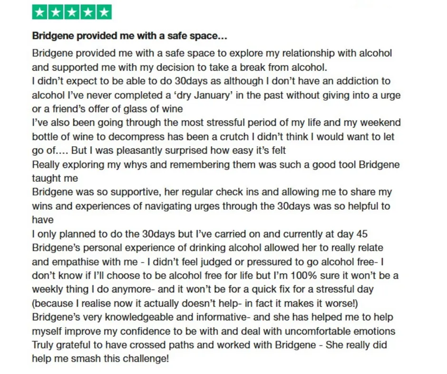The width and height of the screenshot is (447, 374).
Task: Click the 'her regular check ins' line
Action: pos(212,192)
